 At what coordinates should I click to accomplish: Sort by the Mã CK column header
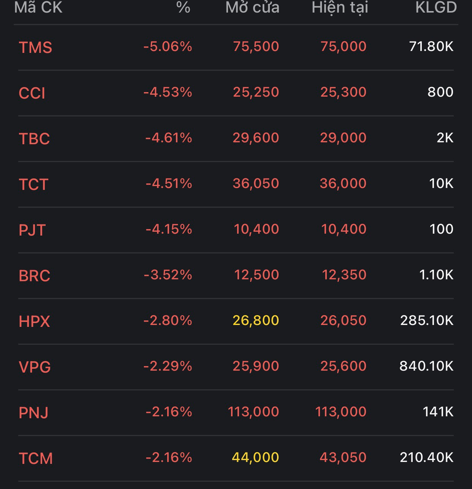[38, 7]
